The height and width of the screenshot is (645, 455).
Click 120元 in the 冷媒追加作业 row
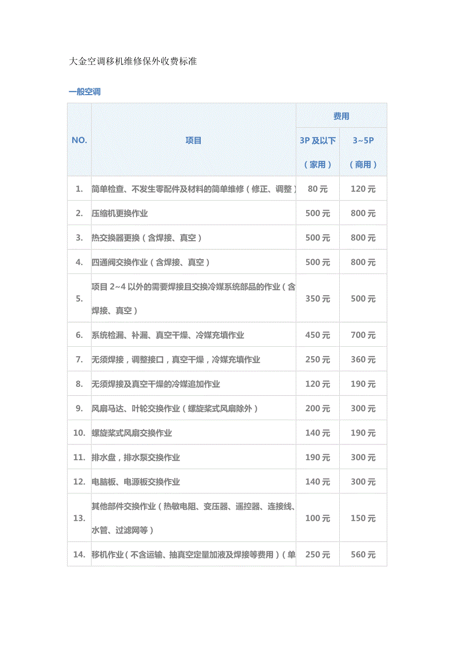point(318,384)
